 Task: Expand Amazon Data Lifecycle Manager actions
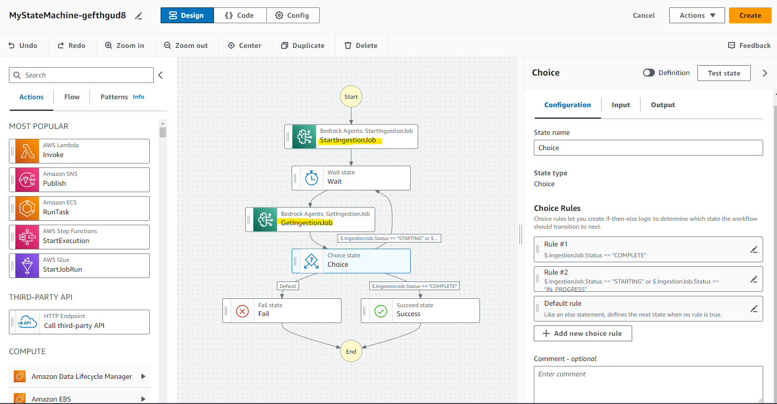tap(143, 376)
